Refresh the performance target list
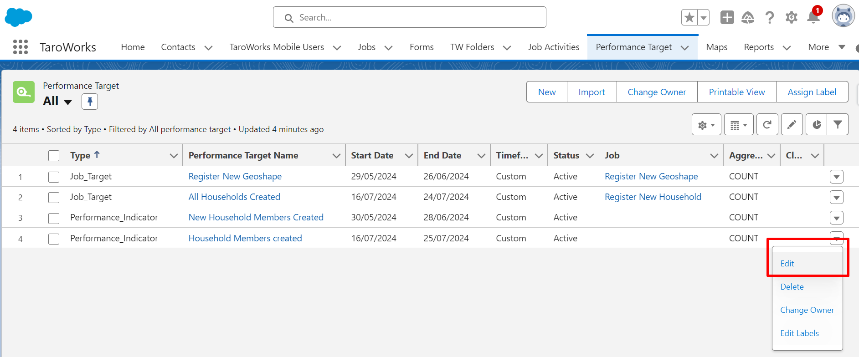The width and height of the screenshot is (859, 357). tap(767, 125)
